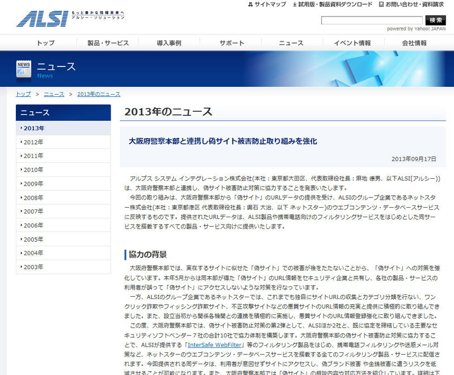Open 試用版・製品資料ダウンロード link

332,5
